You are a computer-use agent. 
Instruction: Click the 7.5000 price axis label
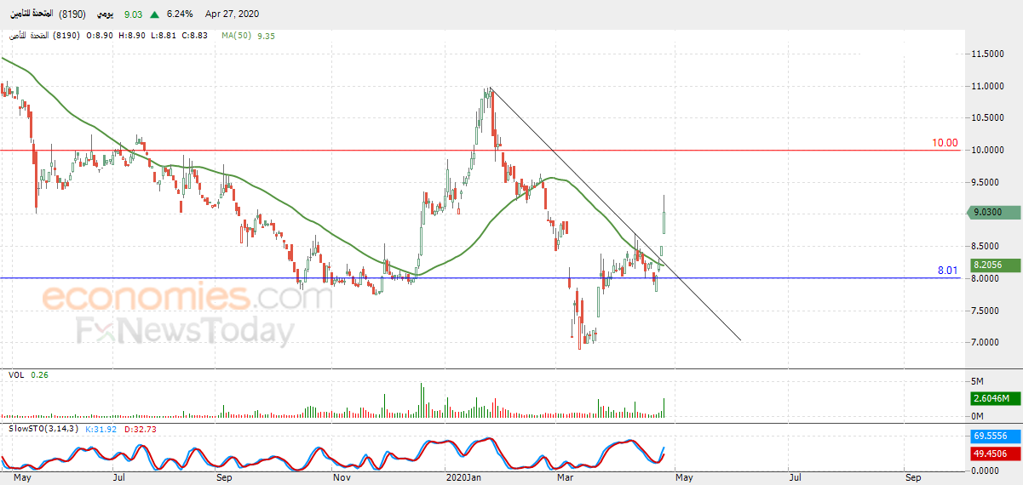(x=987, y=311)
